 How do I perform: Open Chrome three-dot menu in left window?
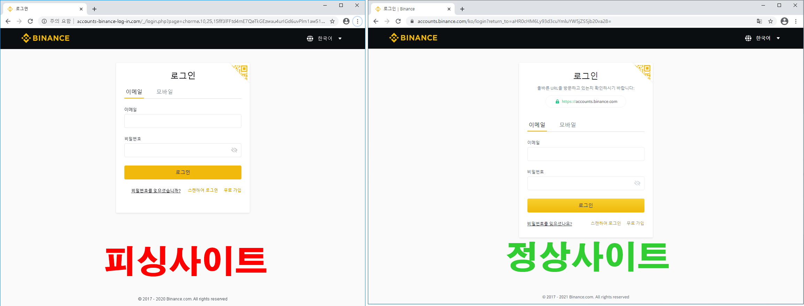357,21
